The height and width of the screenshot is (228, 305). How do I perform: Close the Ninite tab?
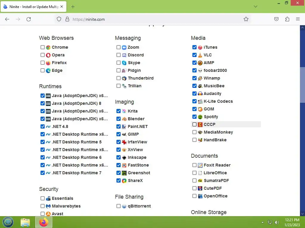tap(62, 7)
